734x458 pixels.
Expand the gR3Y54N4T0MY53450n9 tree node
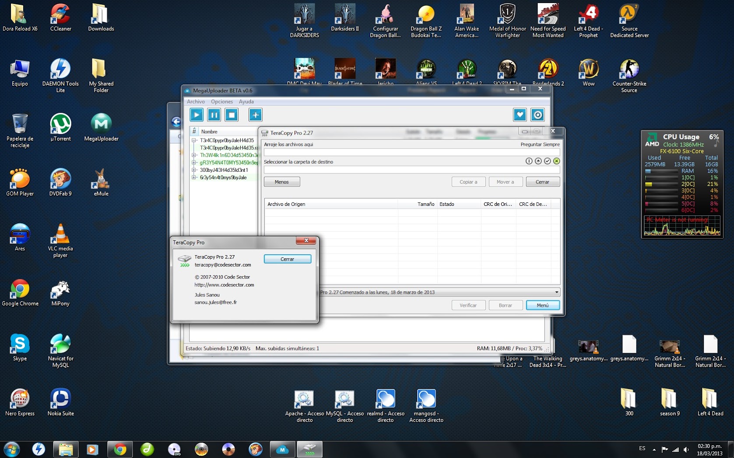(x=194, y=163)
